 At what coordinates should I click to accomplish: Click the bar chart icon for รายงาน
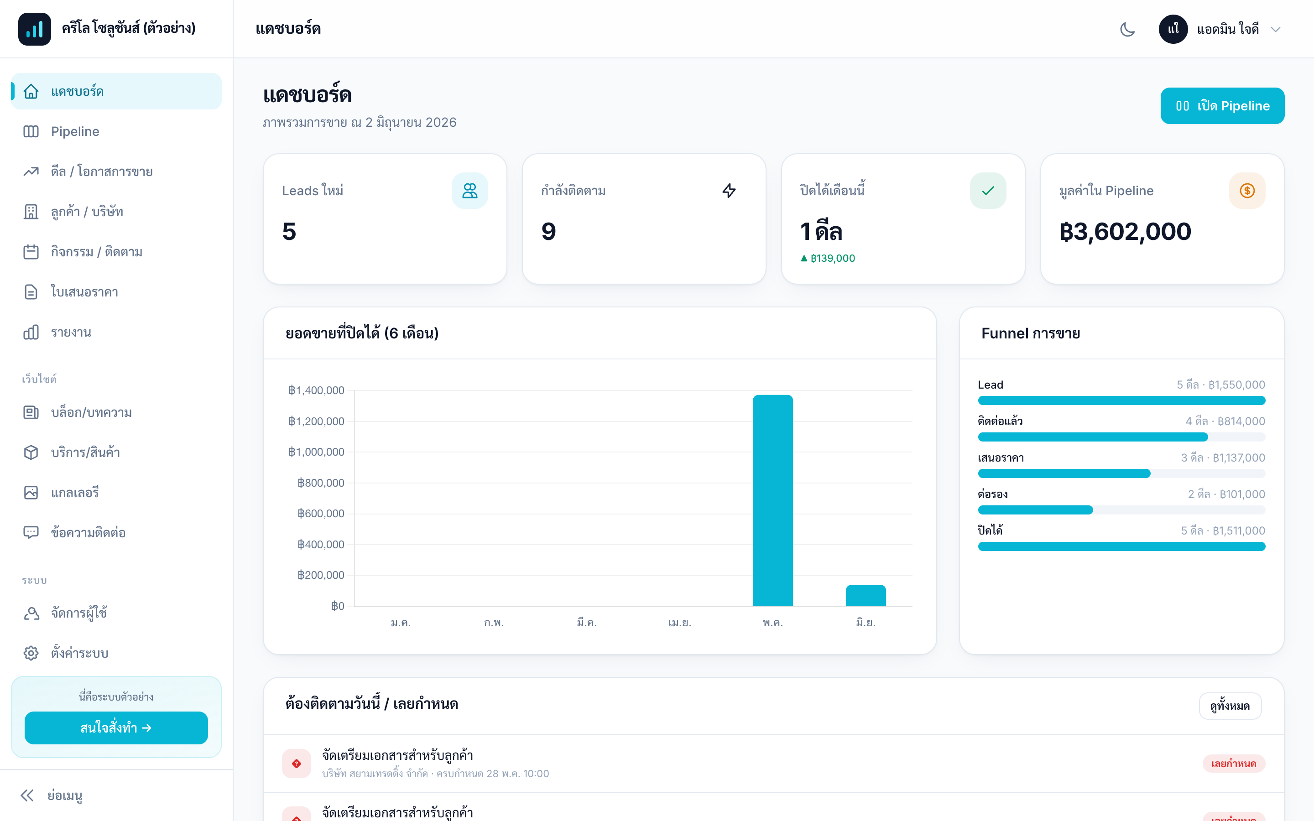(x=31, y=333)
